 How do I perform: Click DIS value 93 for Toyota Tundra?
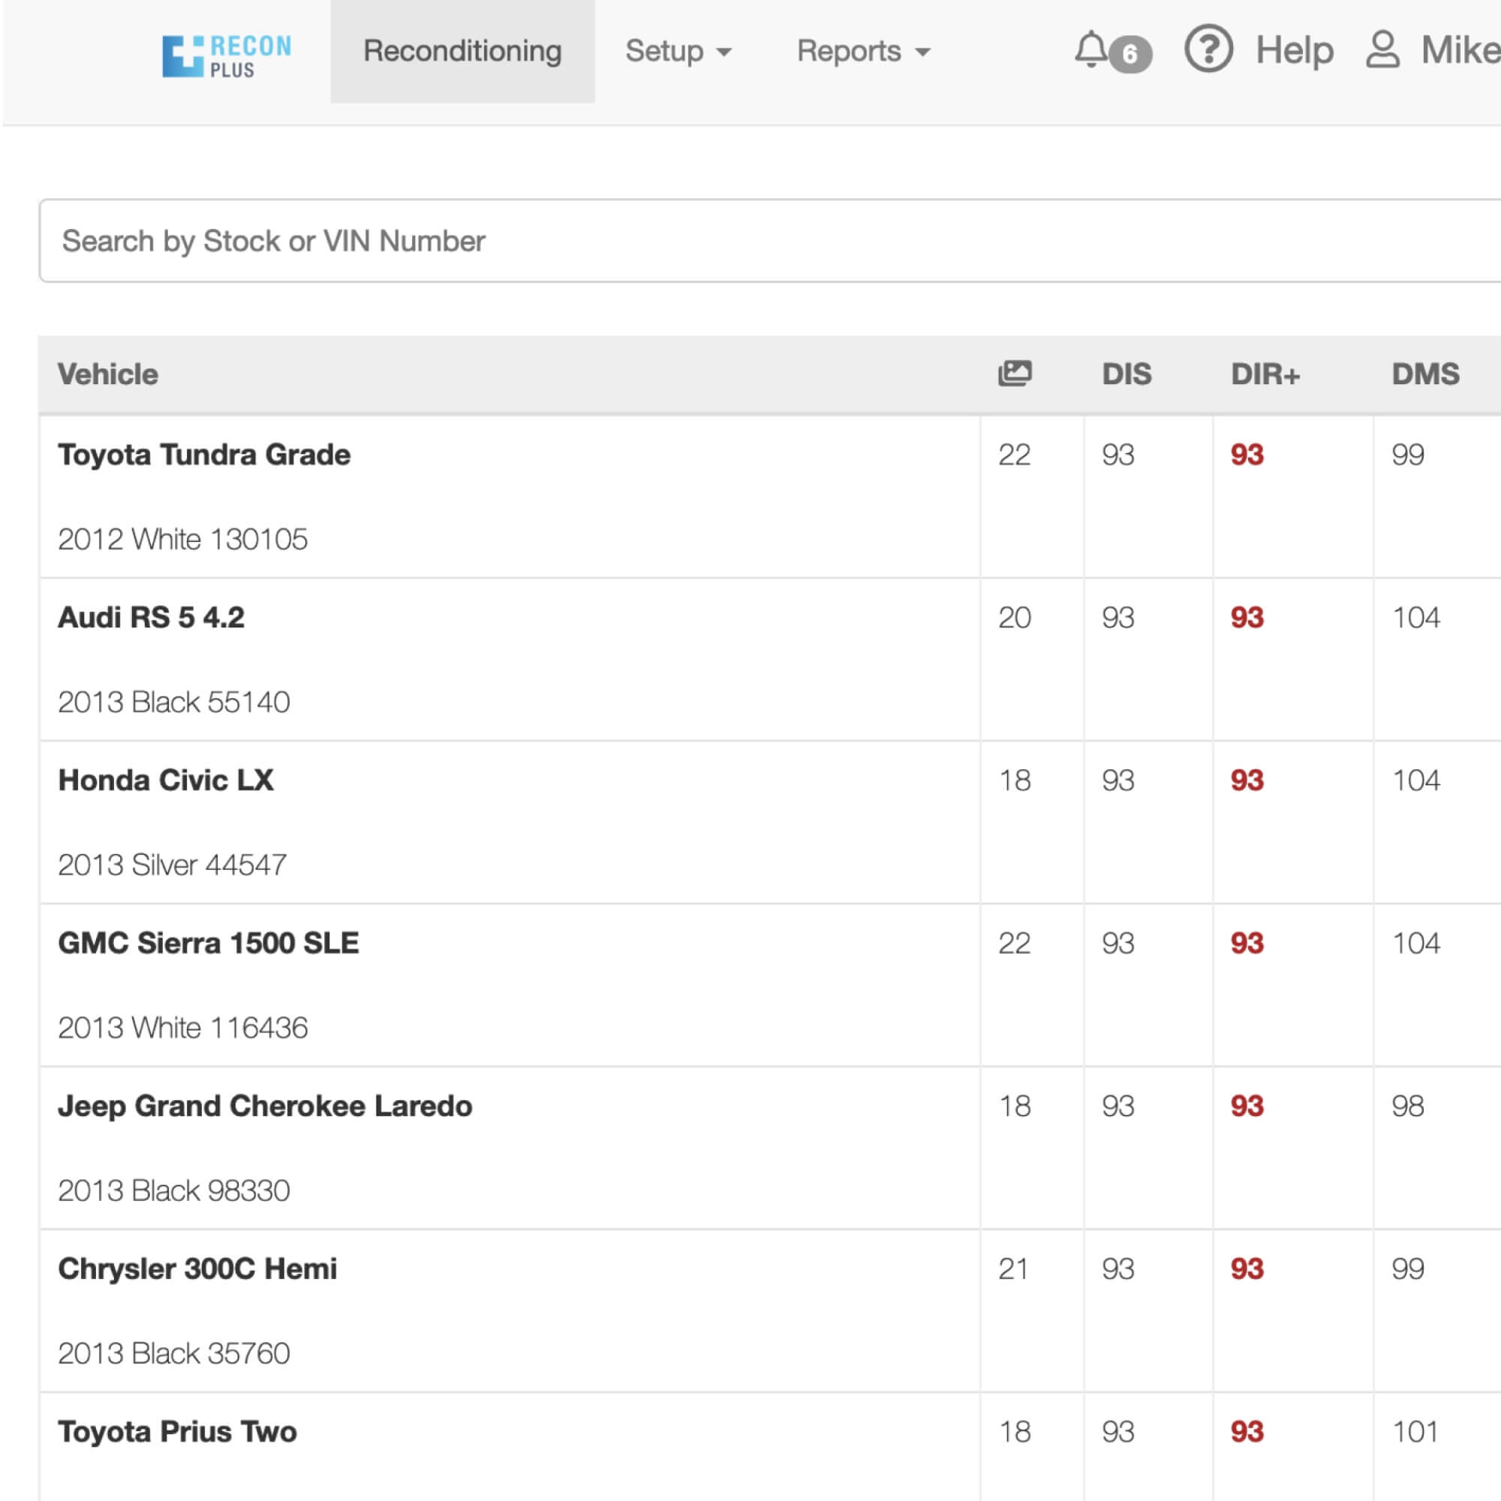[1118, 455]
